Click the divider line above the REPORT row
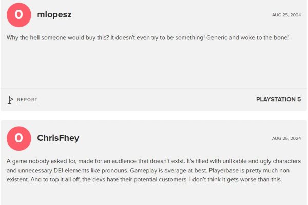 (153, 89)
